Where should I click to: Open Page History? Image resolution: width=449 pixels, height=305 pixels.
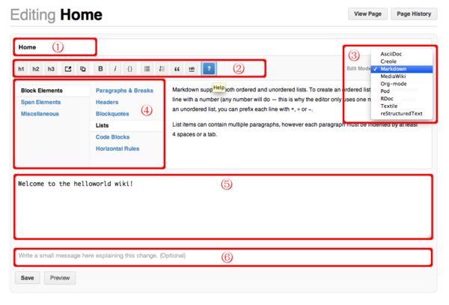(x=414, y=13)
